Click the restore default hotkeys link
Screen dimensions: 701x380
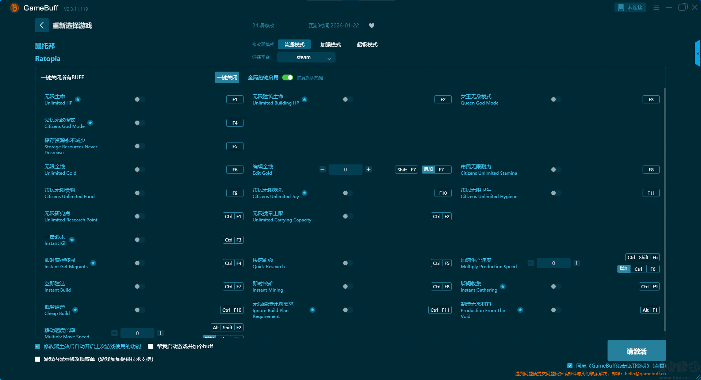pos(310,78)
